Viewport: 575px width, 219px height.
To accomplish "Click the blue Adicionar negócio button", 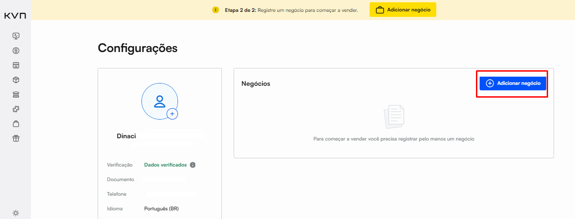I will click(512, 83).
